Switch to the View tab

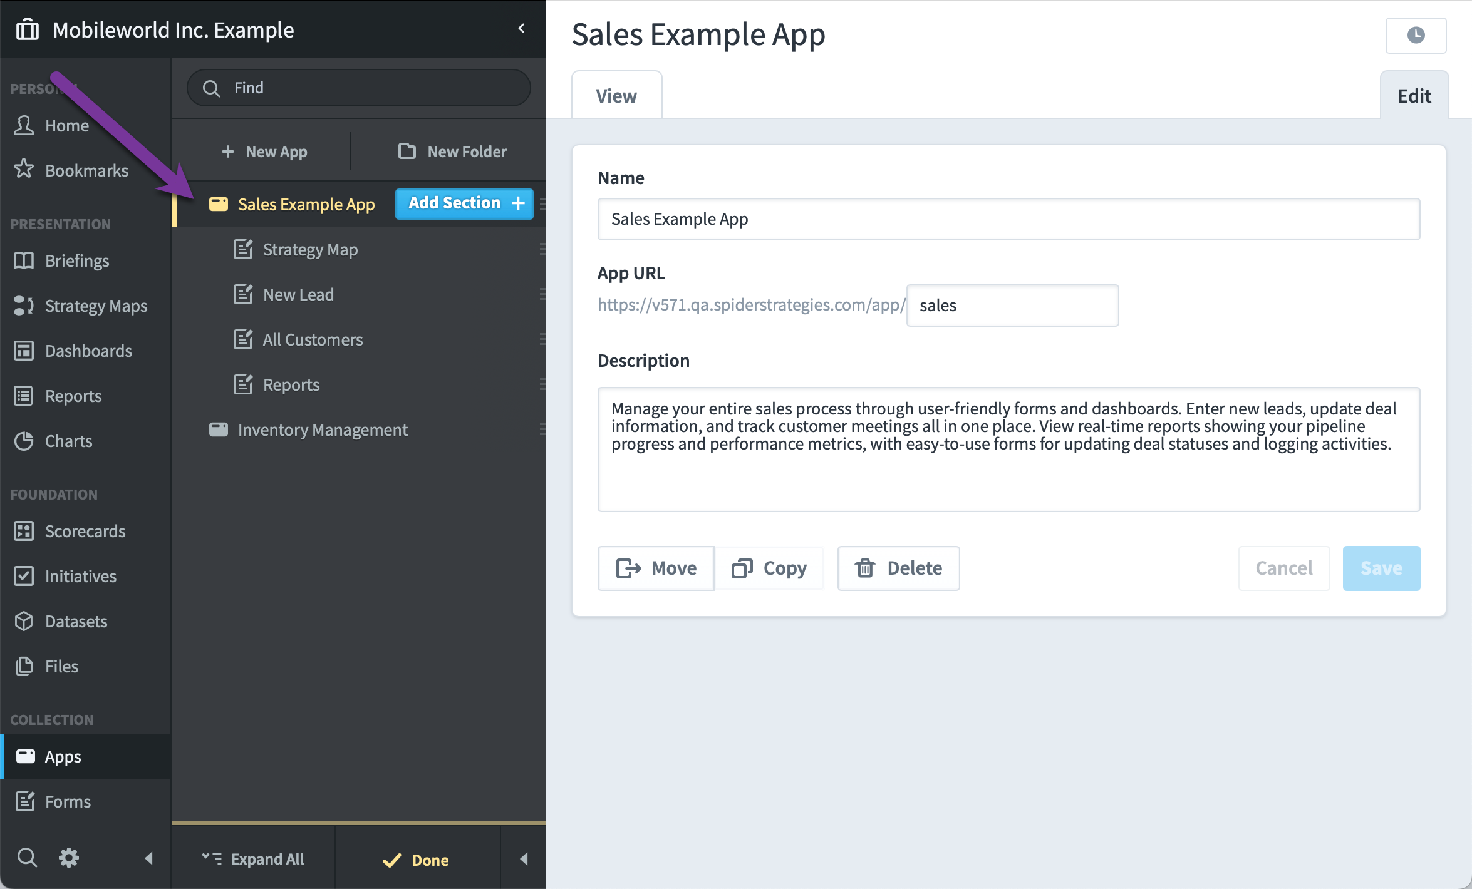616,95
